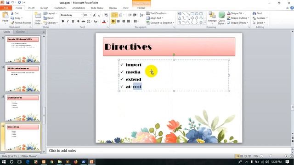Shrink the font size

coord(99,15)
